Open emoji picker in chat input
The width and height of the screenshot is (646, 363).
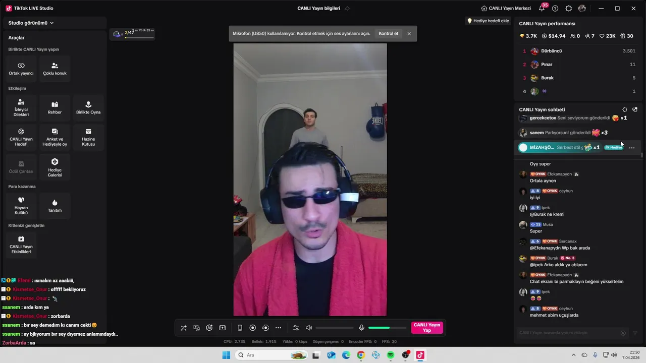point(623,333)
